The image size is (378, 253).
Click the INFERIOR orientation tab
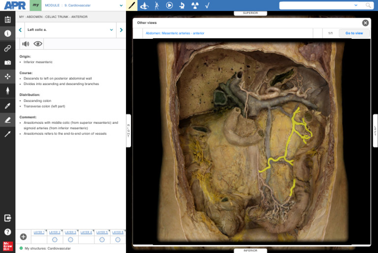pos(250,251)
